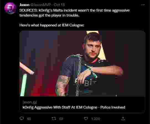Screen dimensions: 150x124
Task: Click the tweet text starting with SOURCES
Action: (x=74, y=13)
